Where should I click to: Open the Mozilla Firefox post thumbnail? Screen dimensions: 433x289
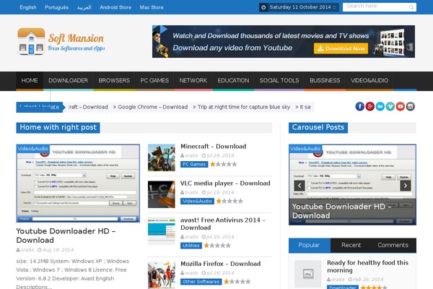click(x=161, y=275)
